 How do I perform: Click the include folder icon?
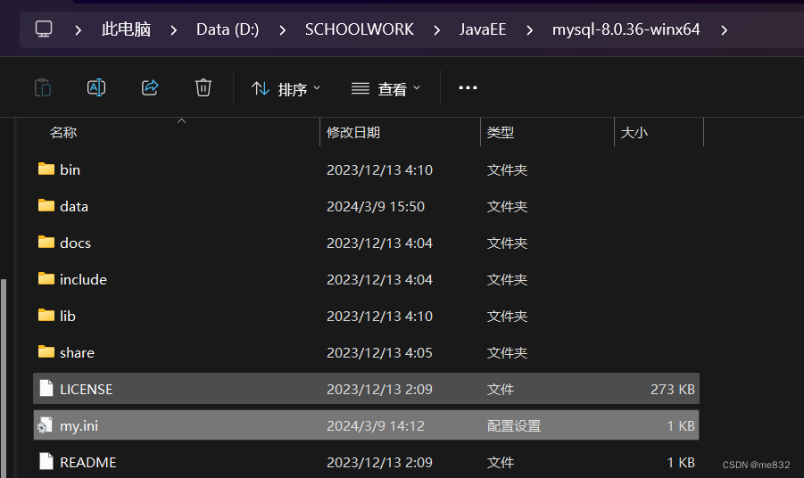[46, 278]
